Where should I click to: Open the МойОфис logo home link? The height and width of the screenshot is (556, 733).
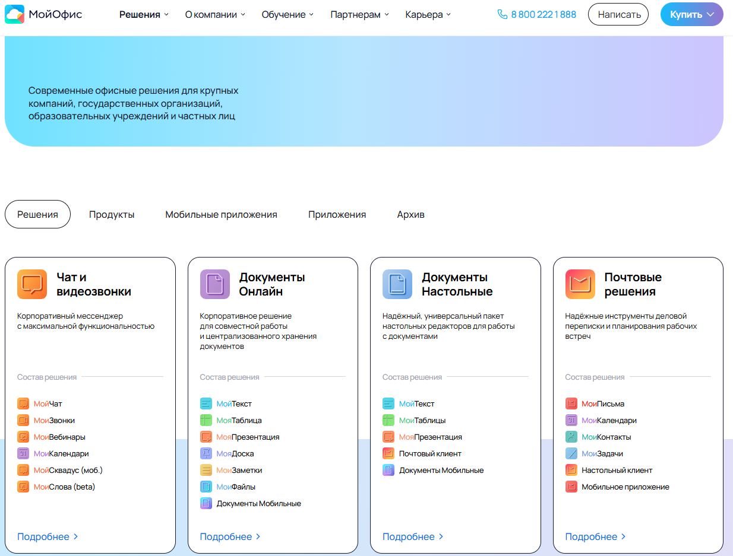point(43,14)
